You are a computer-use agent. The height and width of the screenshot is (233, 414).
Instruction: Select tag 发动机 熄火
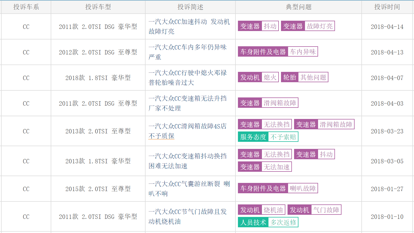click(x=258, y=77)
